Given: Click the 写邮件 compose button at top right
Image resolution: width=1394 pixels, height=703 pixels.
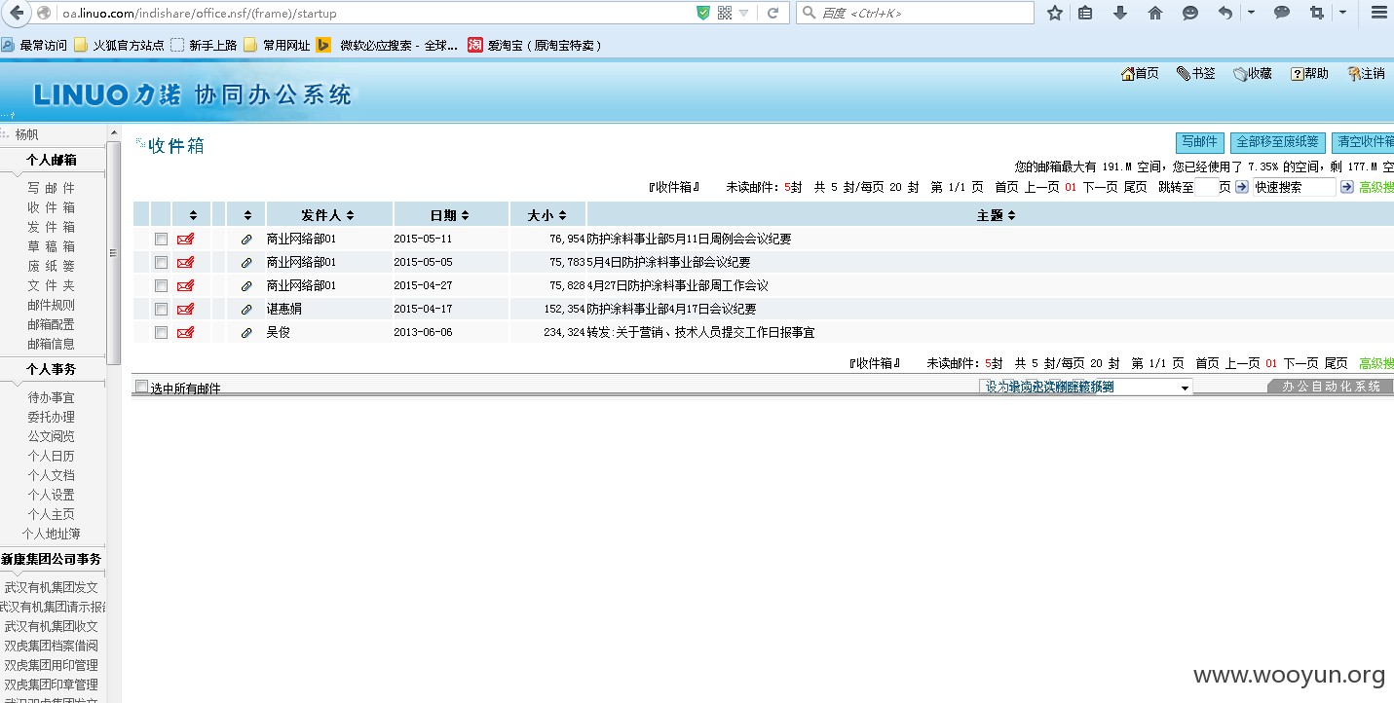Looking at the screenshot, I should tap(1199, 142).
